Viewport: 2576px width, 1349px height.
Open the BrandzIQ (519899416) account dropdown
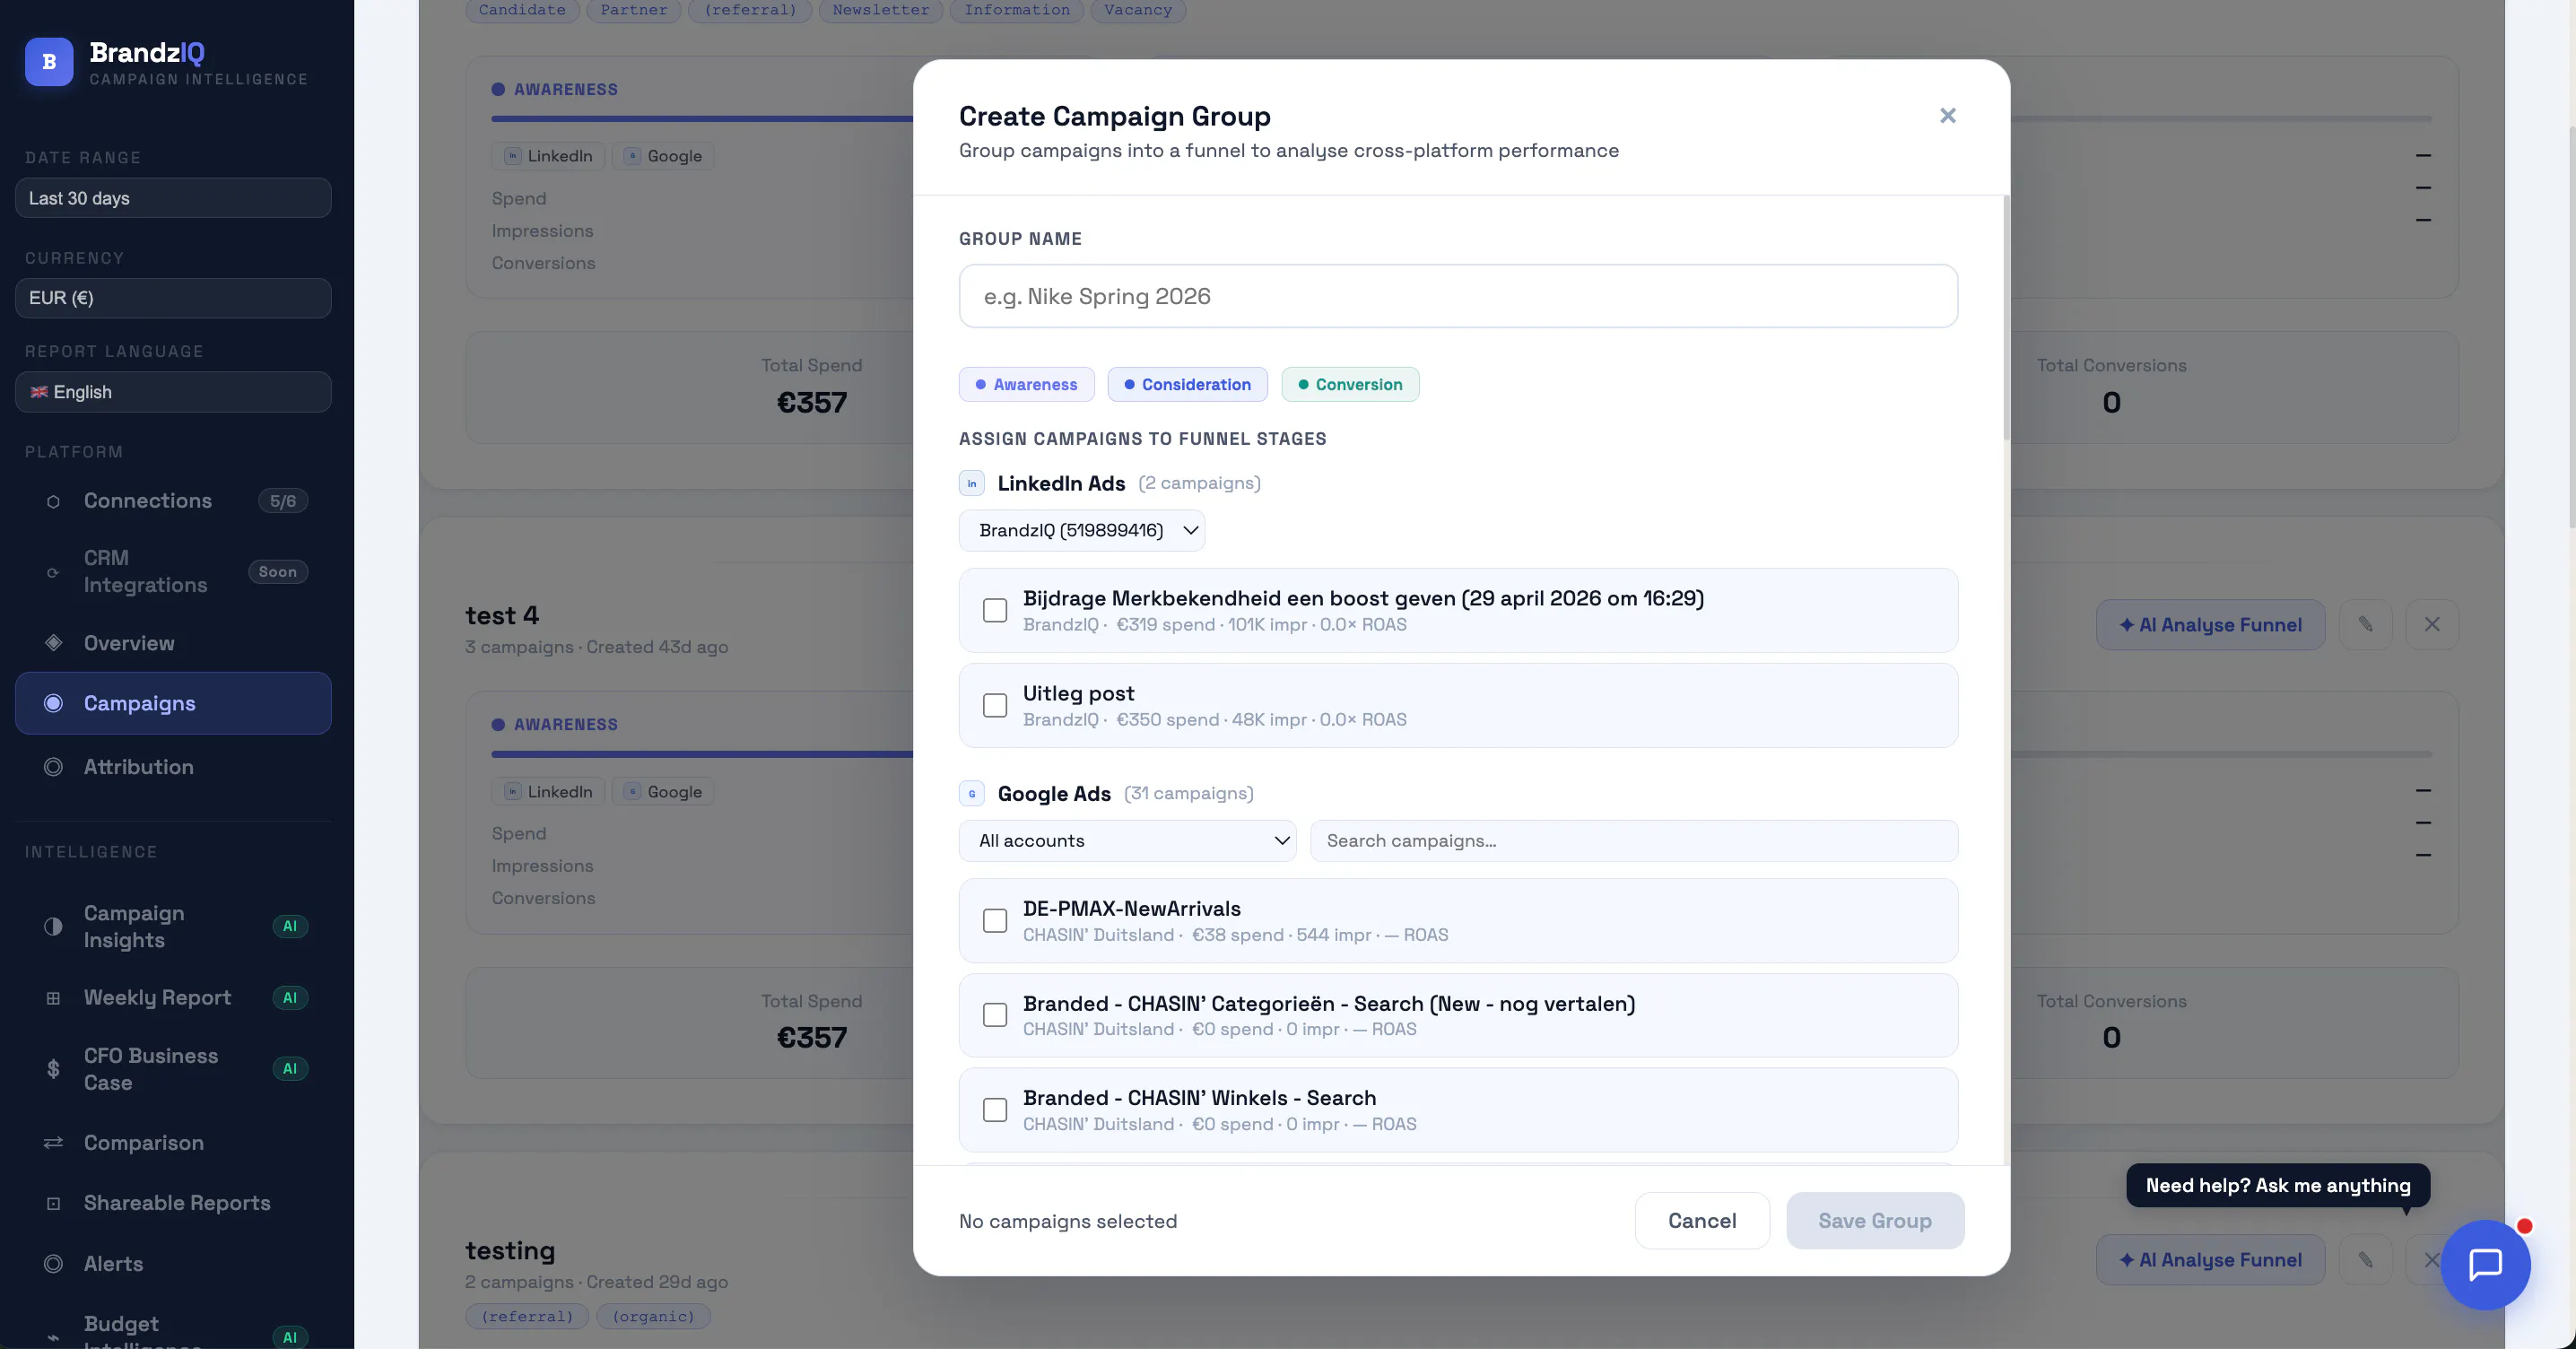1082,530
